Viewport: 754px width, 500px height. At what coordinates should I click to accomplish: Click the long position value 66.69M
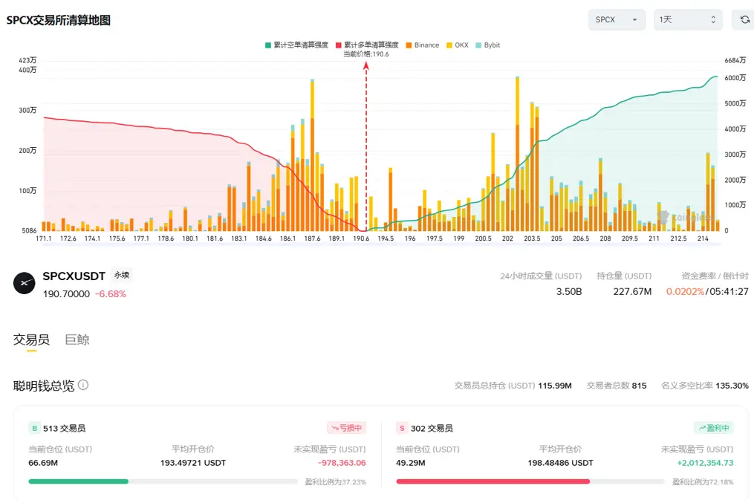click(43, 463)
